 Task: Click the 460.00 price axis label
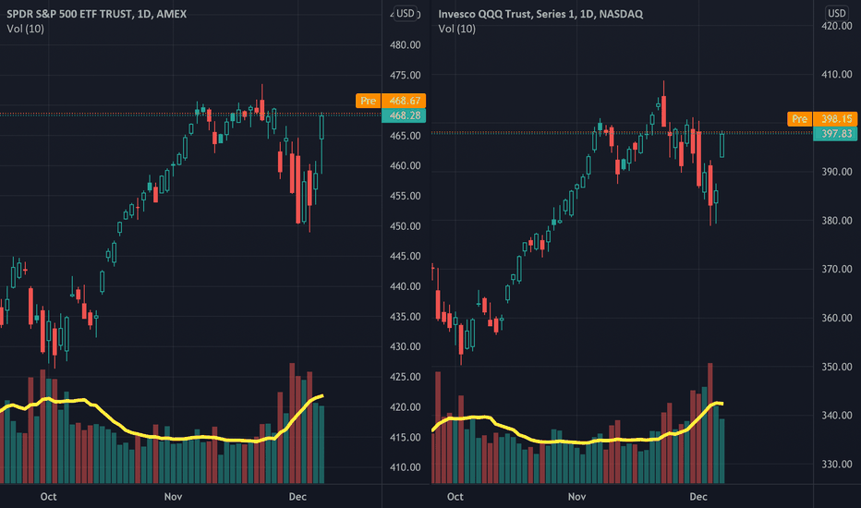pyautogui.click(x=406, y=166)
